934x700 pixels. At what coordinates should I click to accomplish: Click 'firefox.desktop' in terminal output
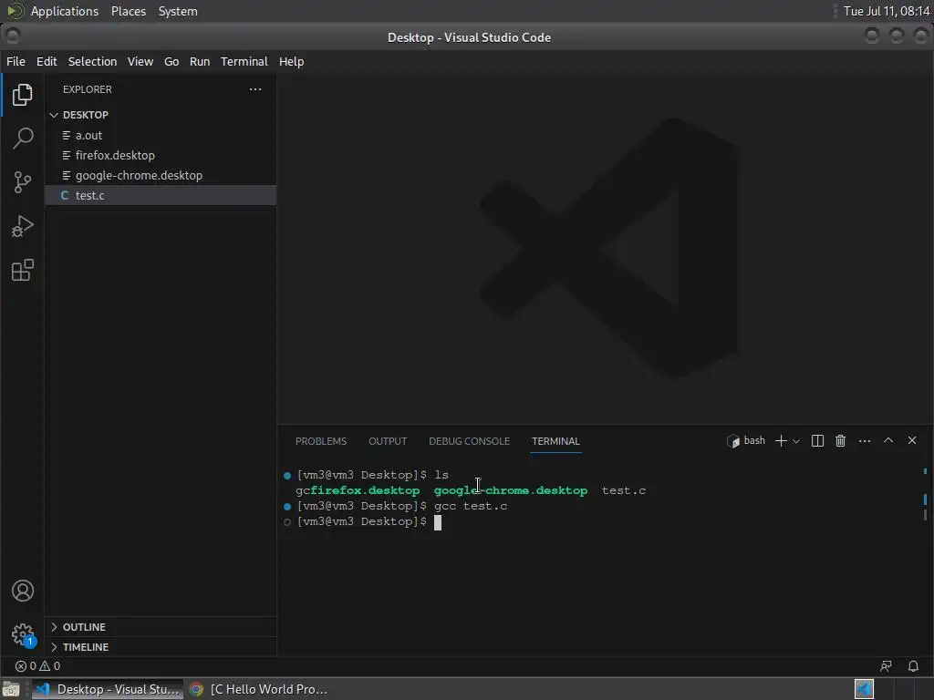(365, 491)
